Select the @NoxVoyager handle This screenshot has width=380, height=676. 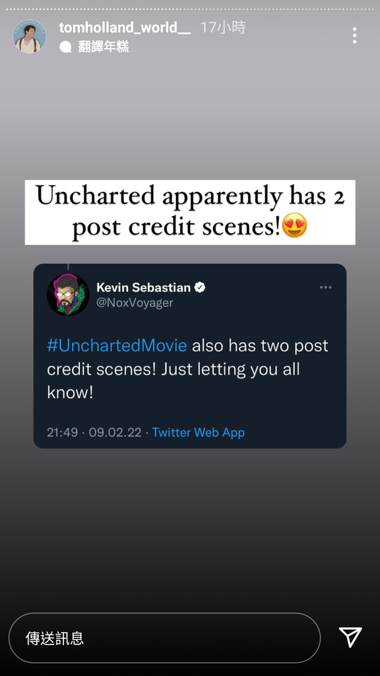tap(135, 302)
